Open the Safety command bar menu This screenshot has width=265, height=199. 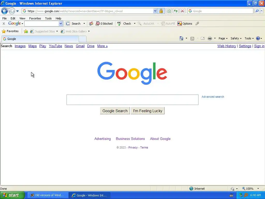click(x=236, y=38)
